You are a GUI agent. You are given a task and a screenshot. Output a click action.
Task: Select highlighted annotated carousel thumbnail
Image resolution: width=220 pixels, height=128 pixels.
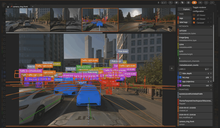pyautogui.click(x=100, y=20)
